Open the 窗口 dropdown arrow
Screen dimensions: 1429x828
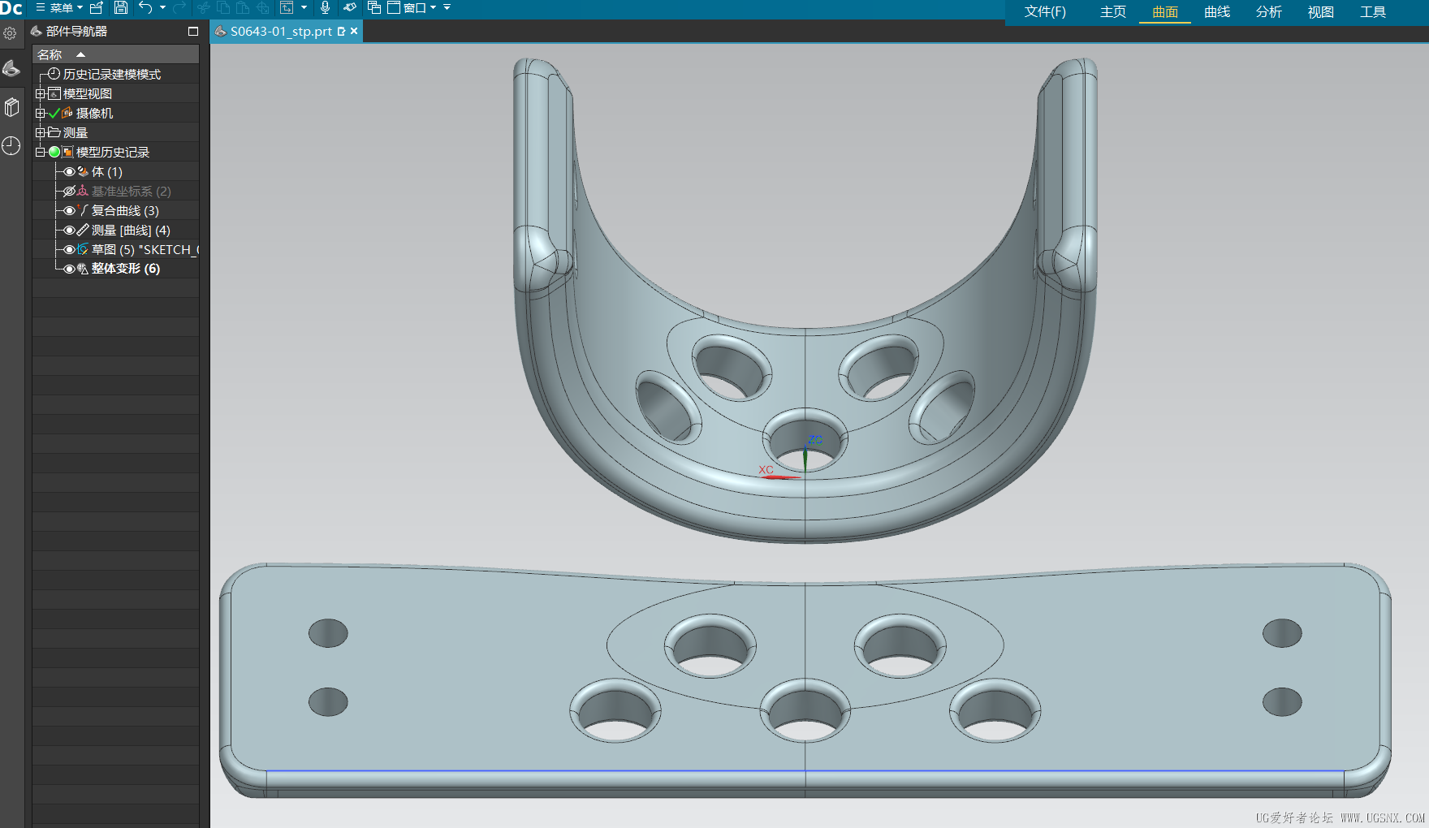click(433, 8)
